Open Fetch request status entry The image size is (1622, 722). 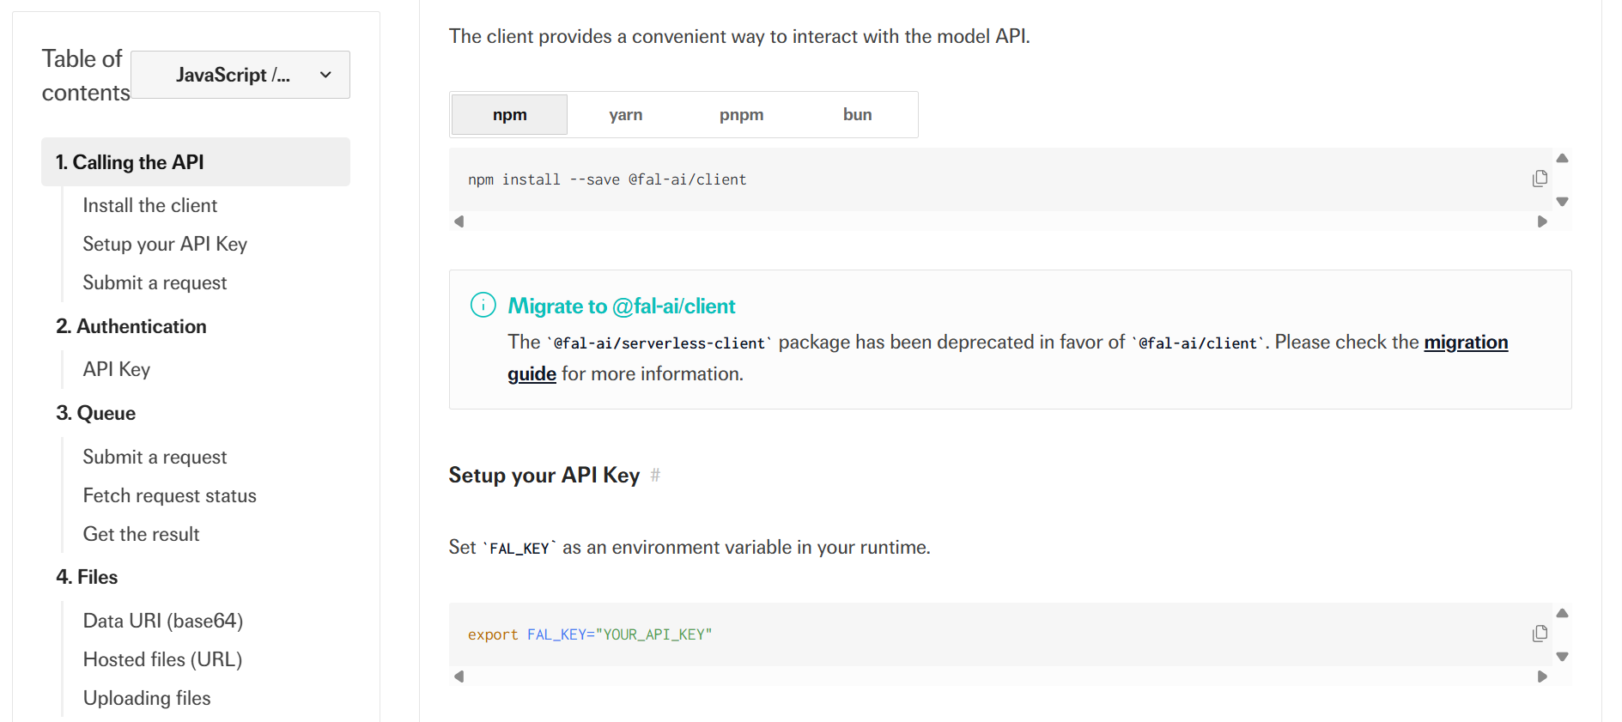pyautogui.click(x=170, y=496)
